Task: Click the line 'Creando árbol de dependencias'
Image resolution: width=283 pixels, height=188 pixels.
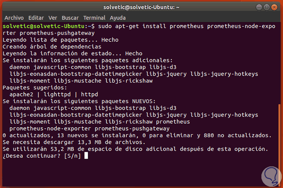Action: click(x=52, y=47)
